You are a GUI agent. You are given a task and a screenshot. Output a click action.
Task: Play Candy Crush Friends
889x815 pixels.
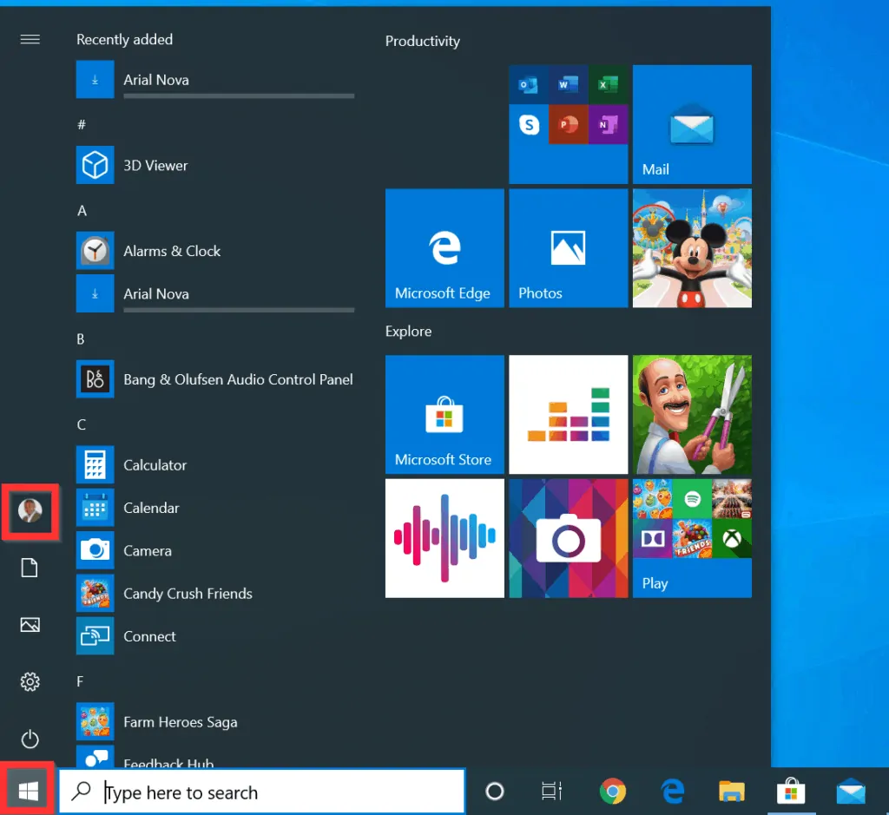pyautogui.click(x=188, y=594)
